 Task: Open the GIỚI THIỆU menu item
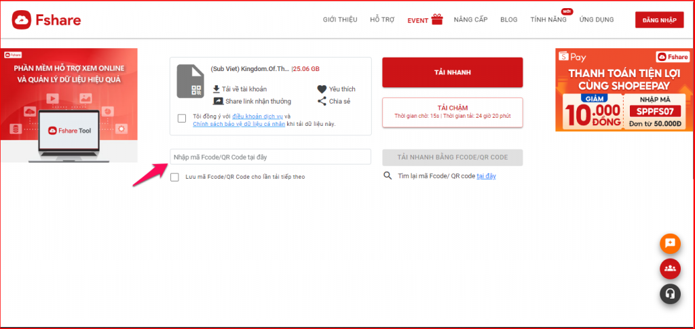tap(339, 20)
